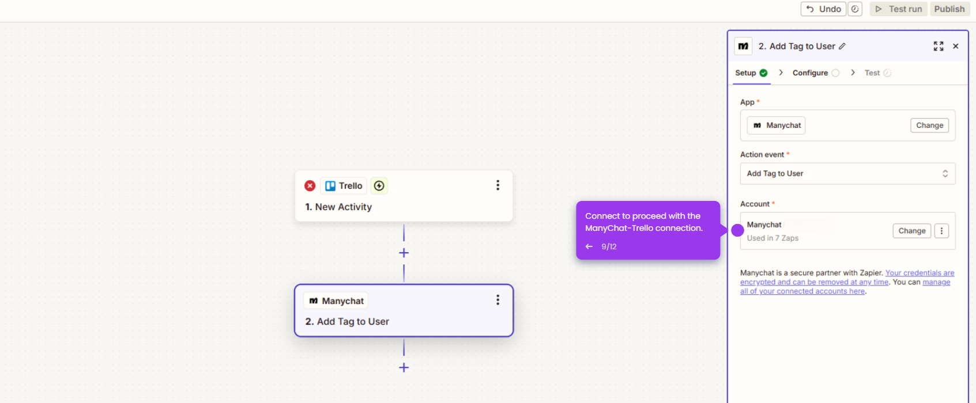Add step between Trello and Manychat

click(404, 253)
